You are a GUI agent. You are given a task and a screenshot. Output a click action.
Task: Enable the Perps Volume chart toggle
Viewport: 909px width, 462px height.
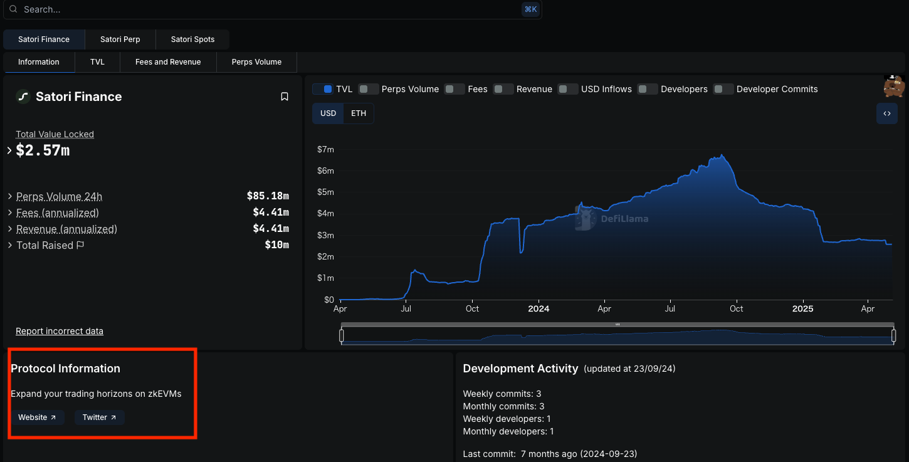[x=369, y=89]
